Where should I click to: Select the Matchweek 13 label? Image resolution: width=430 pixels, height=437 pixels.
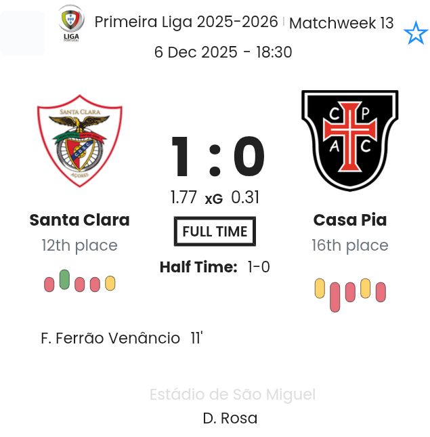(x=341, y=23)
